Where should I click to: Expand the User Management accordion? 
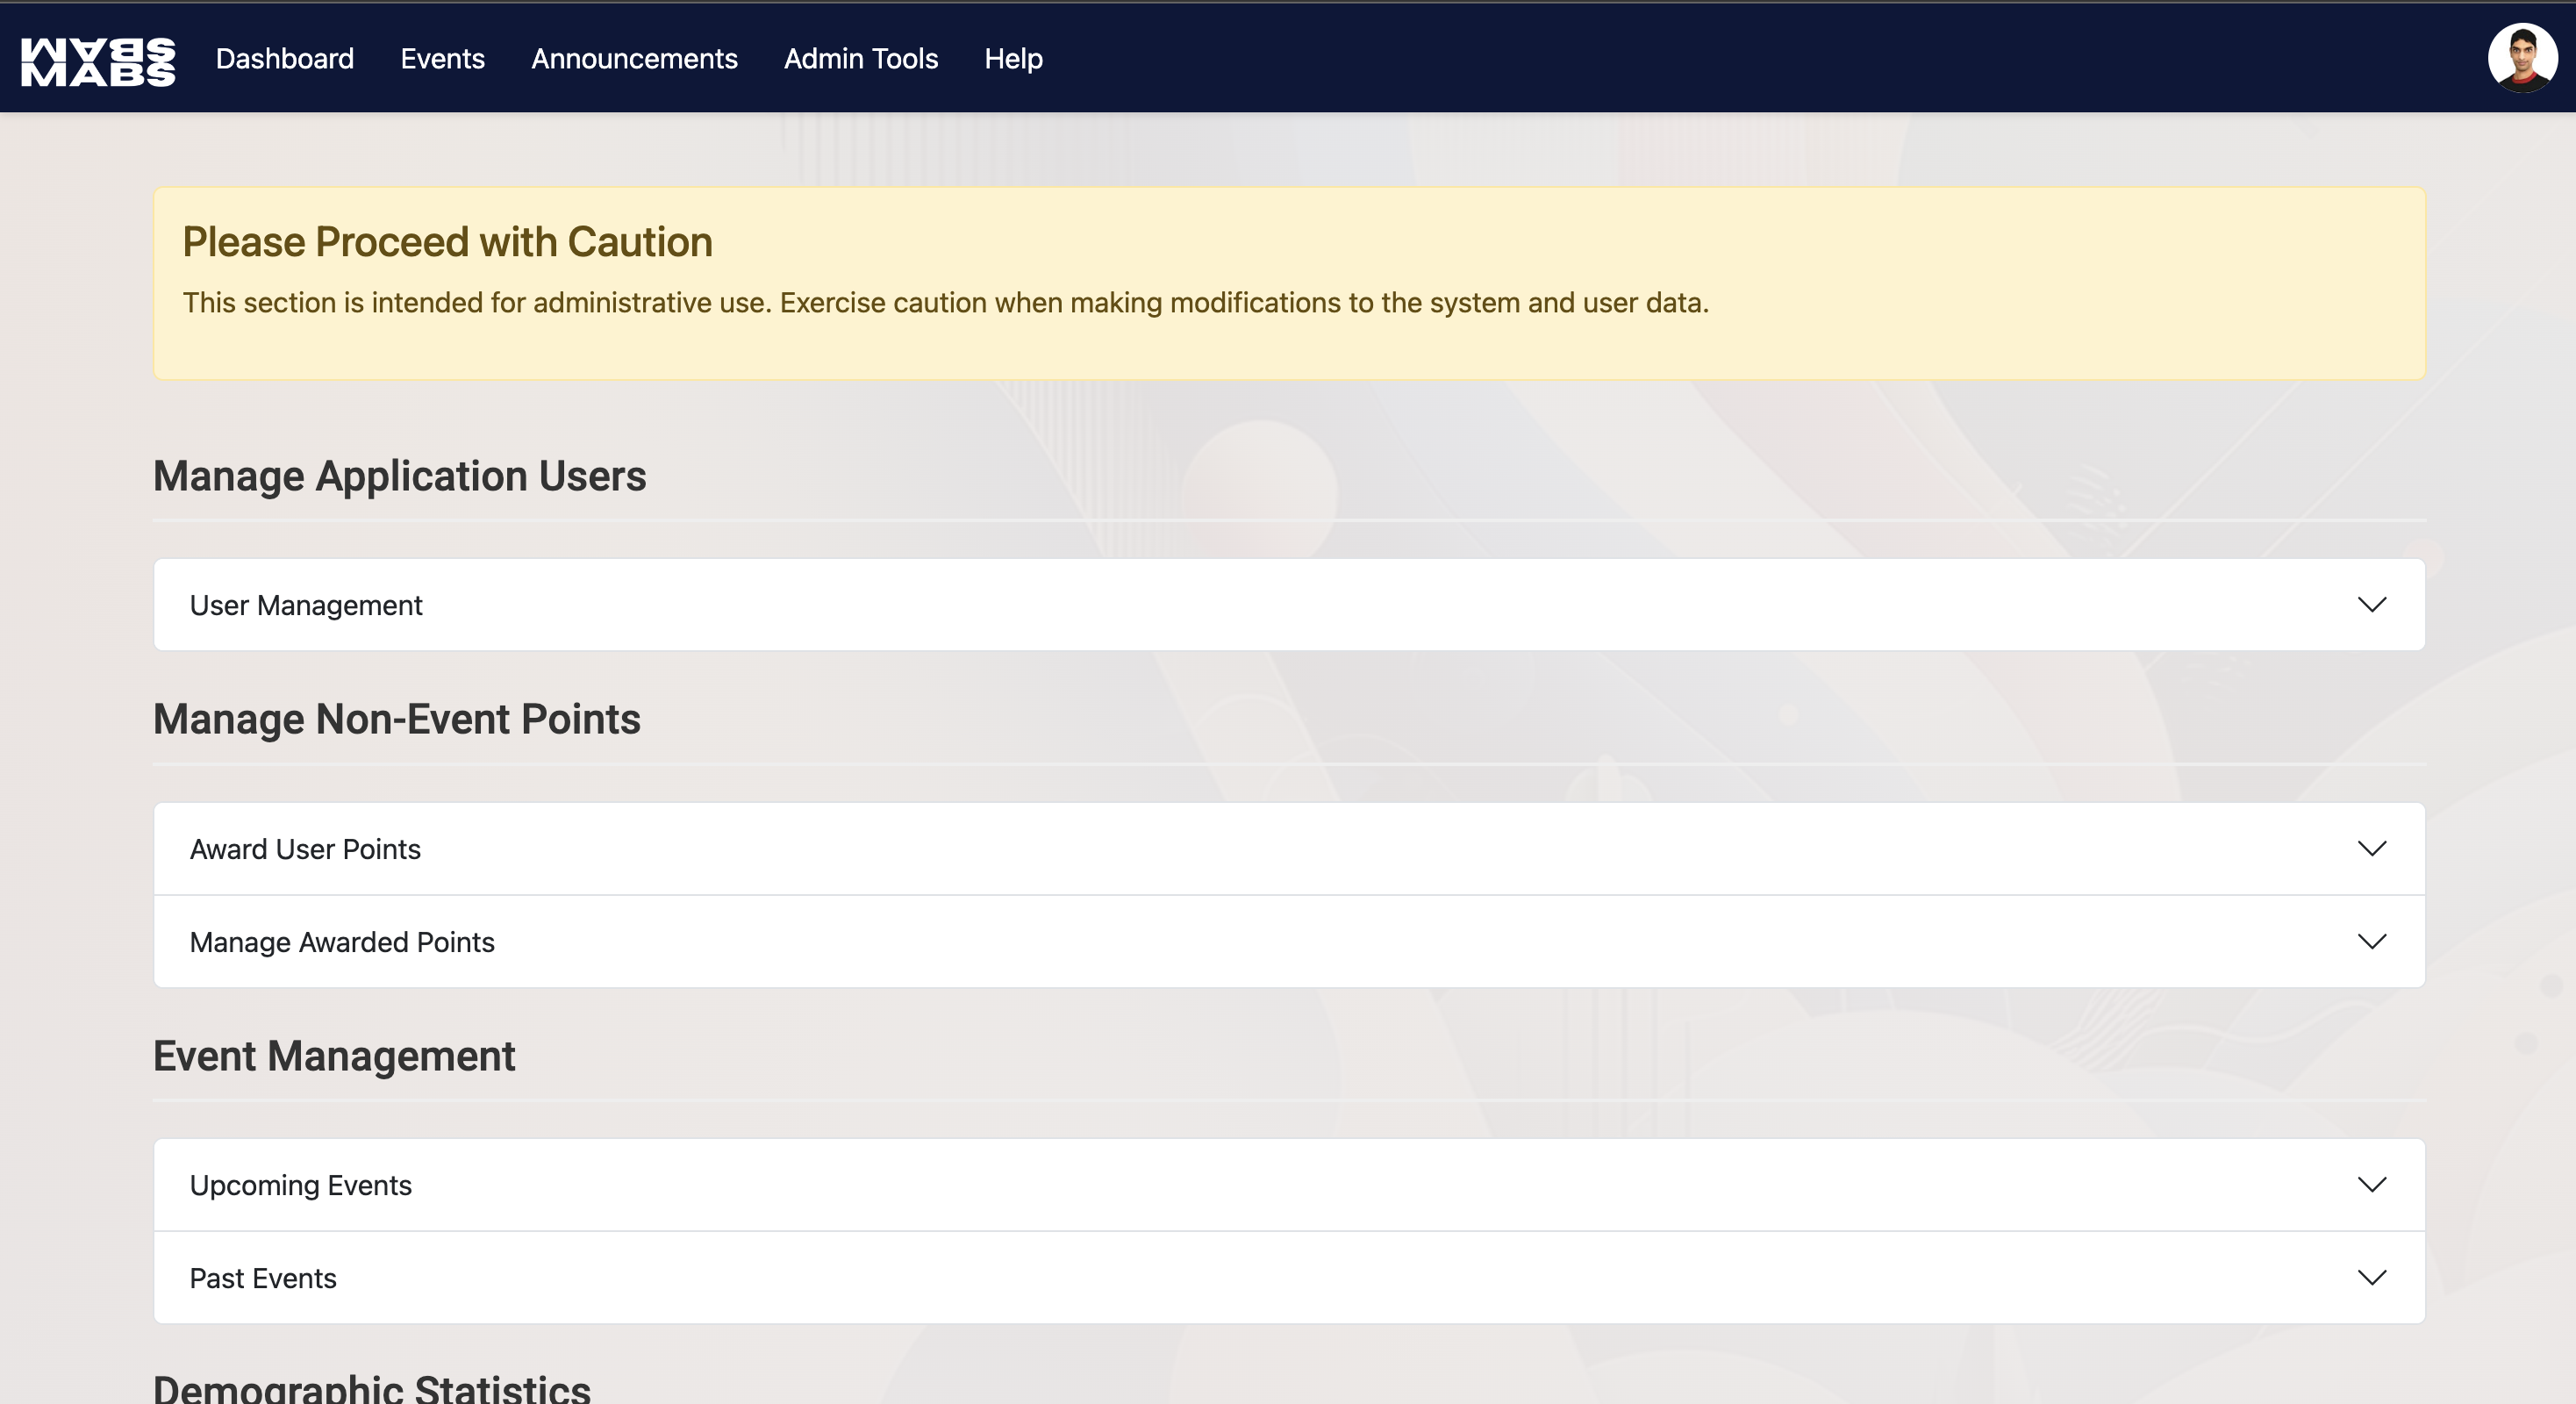[x=306, y=605]
